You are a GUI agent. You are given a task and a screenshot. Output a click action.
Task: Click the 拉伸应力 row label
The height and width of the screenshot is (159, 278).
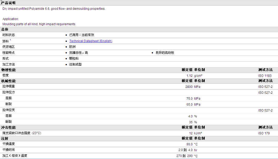click(8, 92)
